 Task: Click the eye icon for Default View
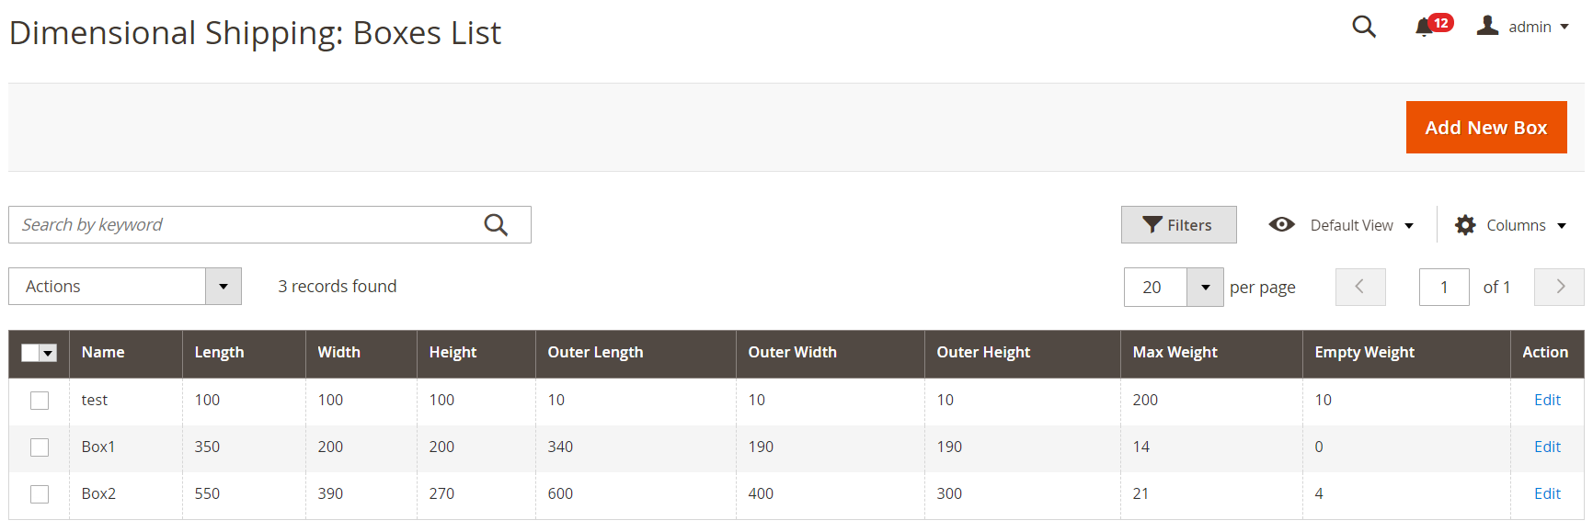click(x=1281, y=224)
